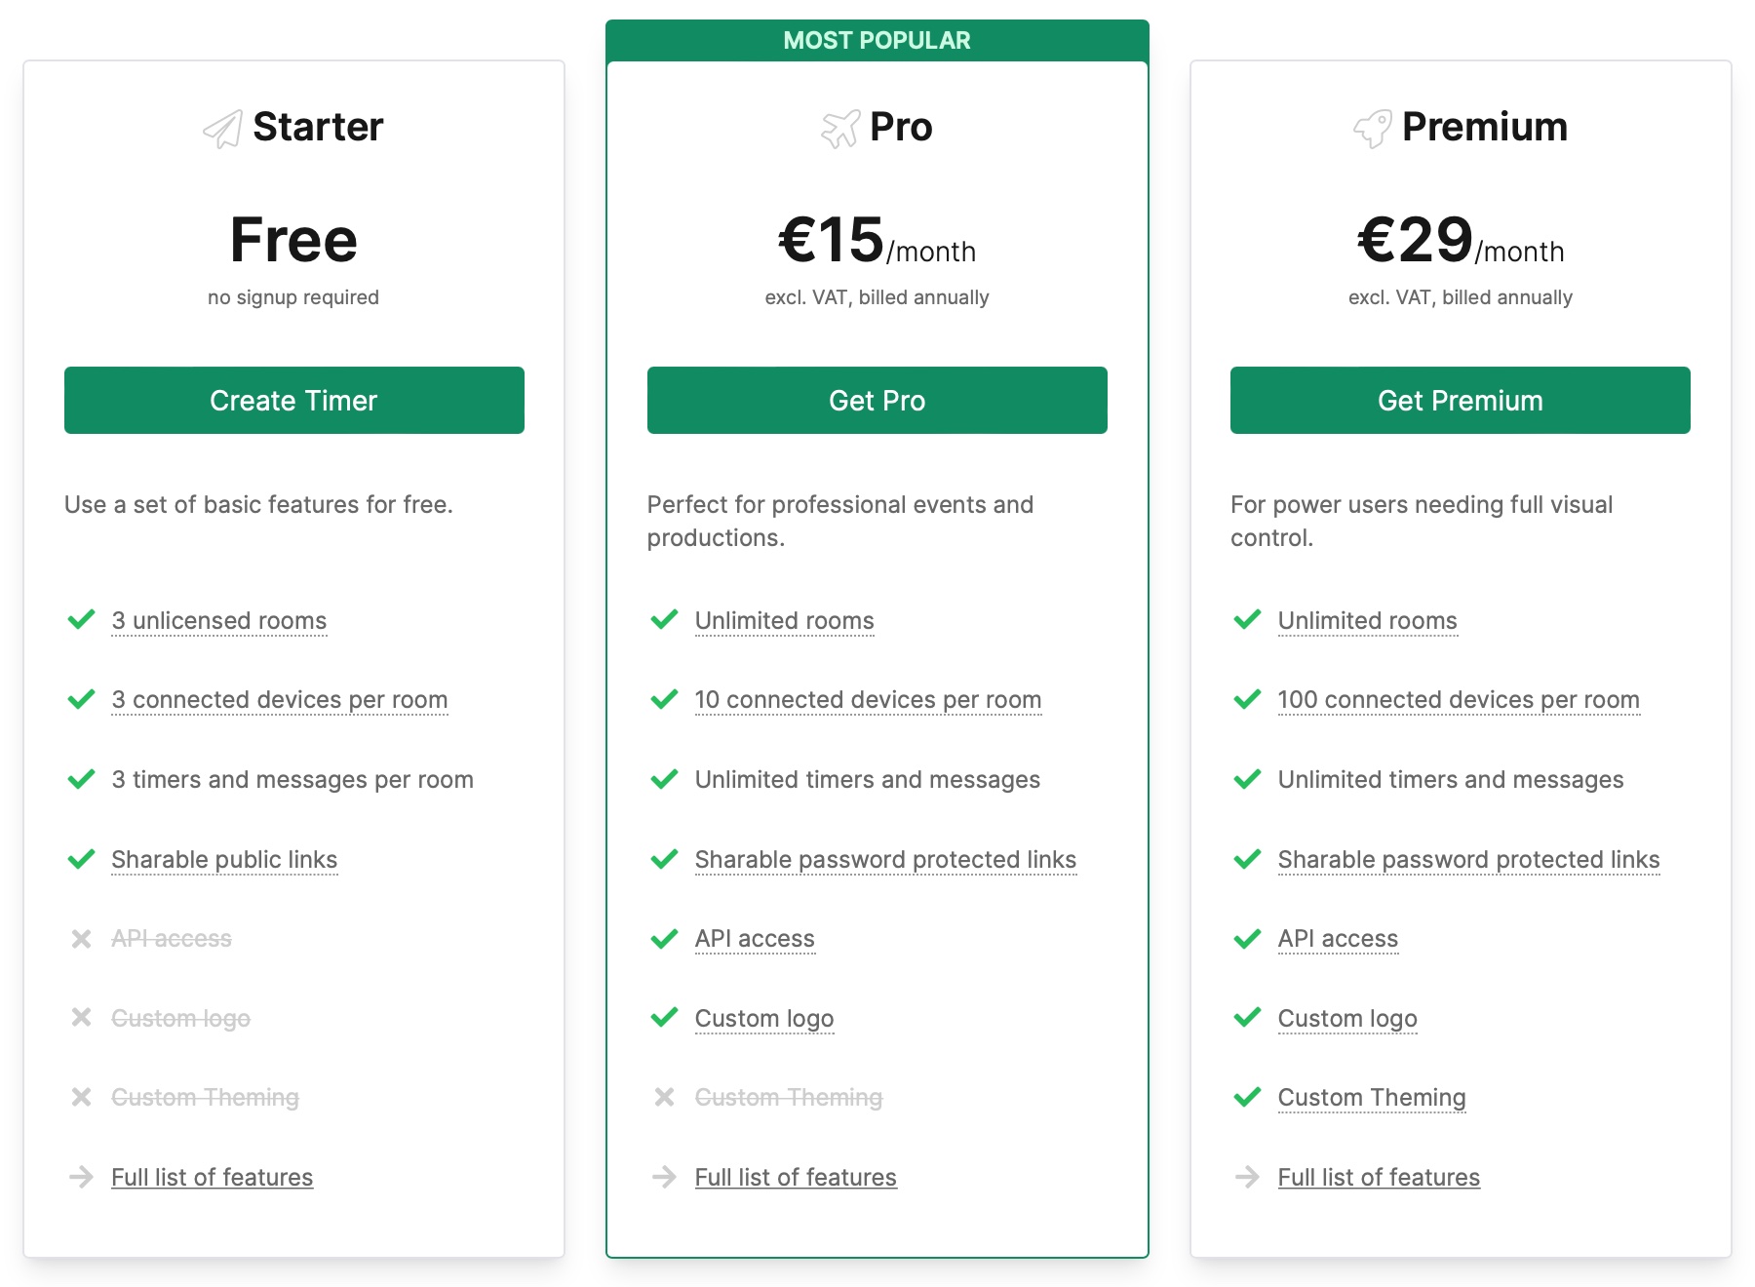Click the checkmark beside API access under Premium

(x=1247, y=938)
